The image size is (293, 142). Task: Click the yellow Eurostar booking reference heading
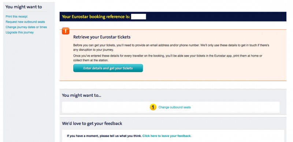tap(96, 16)
